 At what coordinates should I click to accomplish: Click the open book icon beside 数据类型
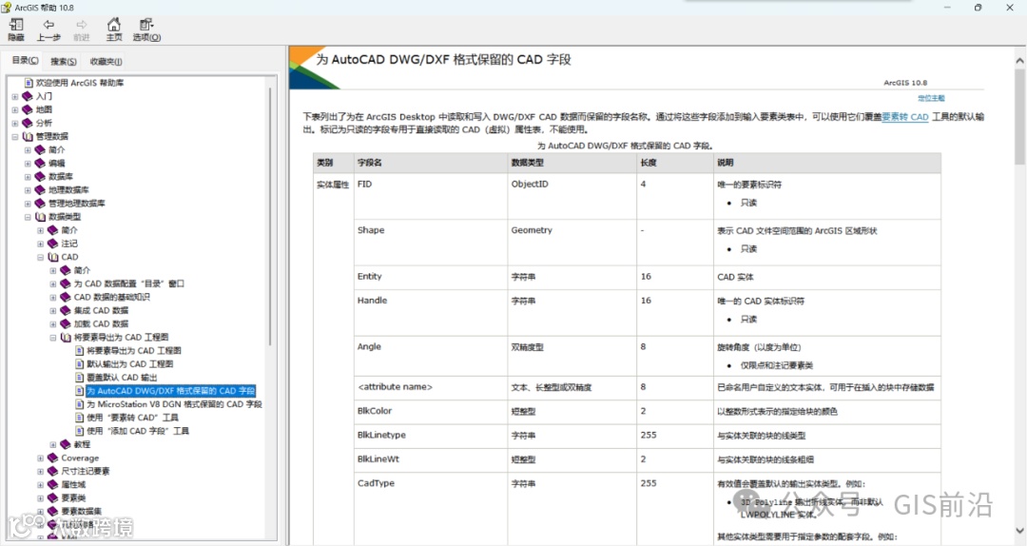point(40,217)
